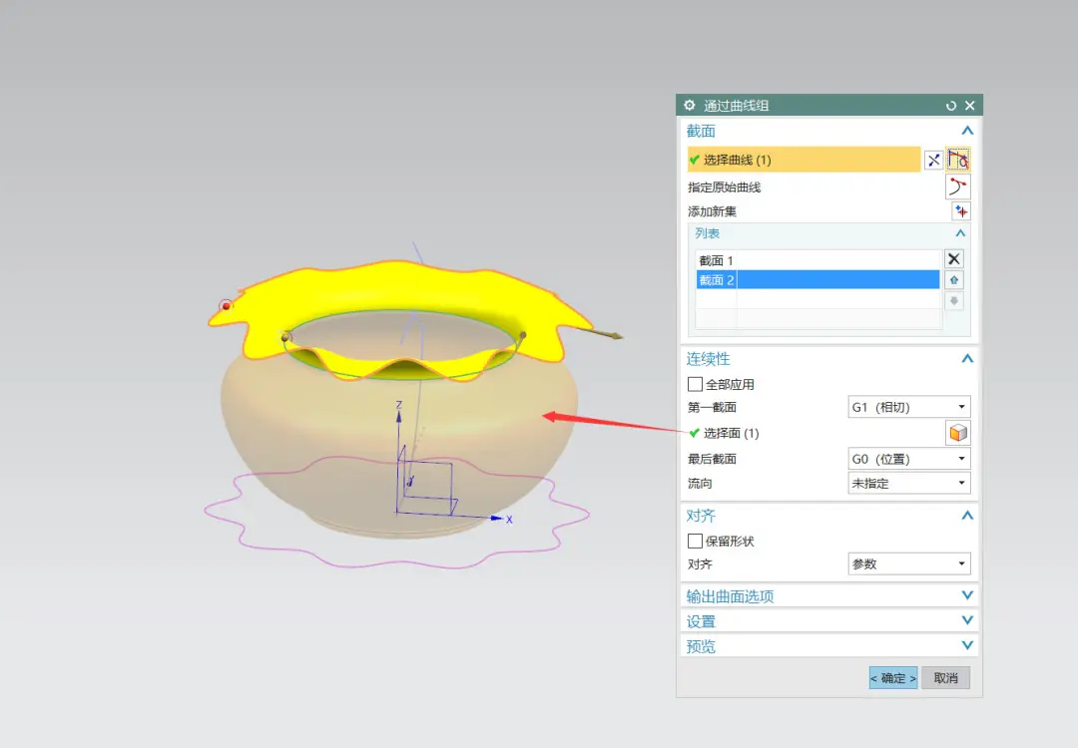The width and height of the screenshot is (1078, 748).
Task: Collapse the 对齐 section
Action: pos(967,516)
